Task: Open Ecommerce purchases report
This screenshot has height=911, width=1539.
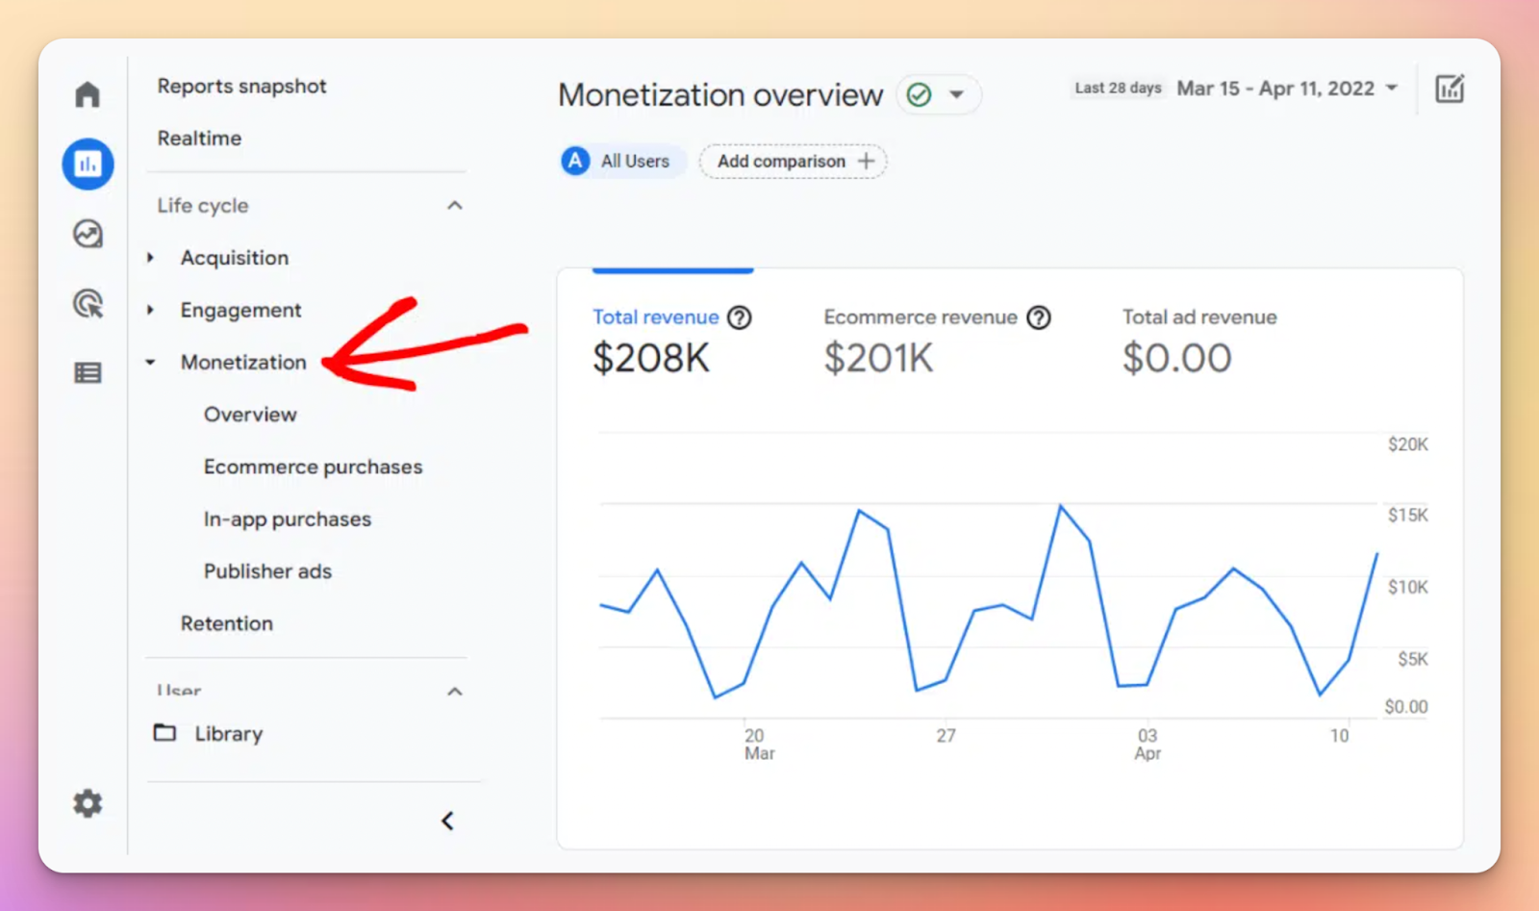Action: [313, 468]
